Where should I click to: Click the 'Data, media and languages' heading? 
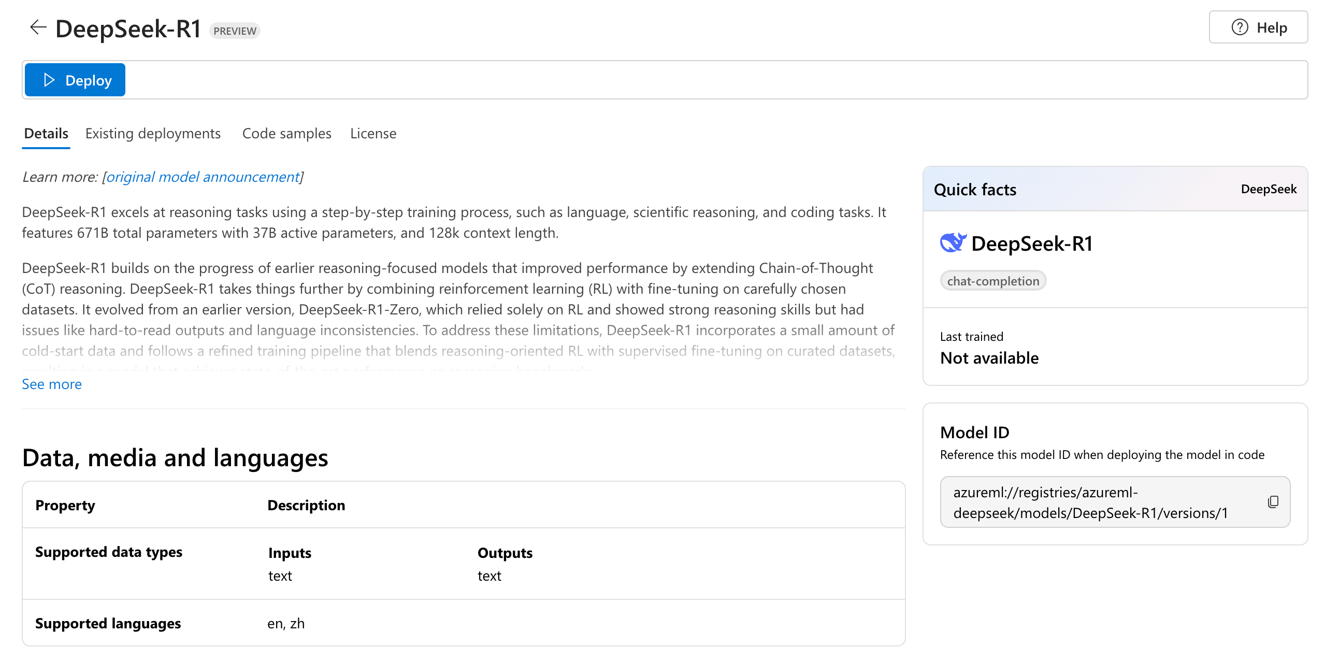click(x=175, y=458)
